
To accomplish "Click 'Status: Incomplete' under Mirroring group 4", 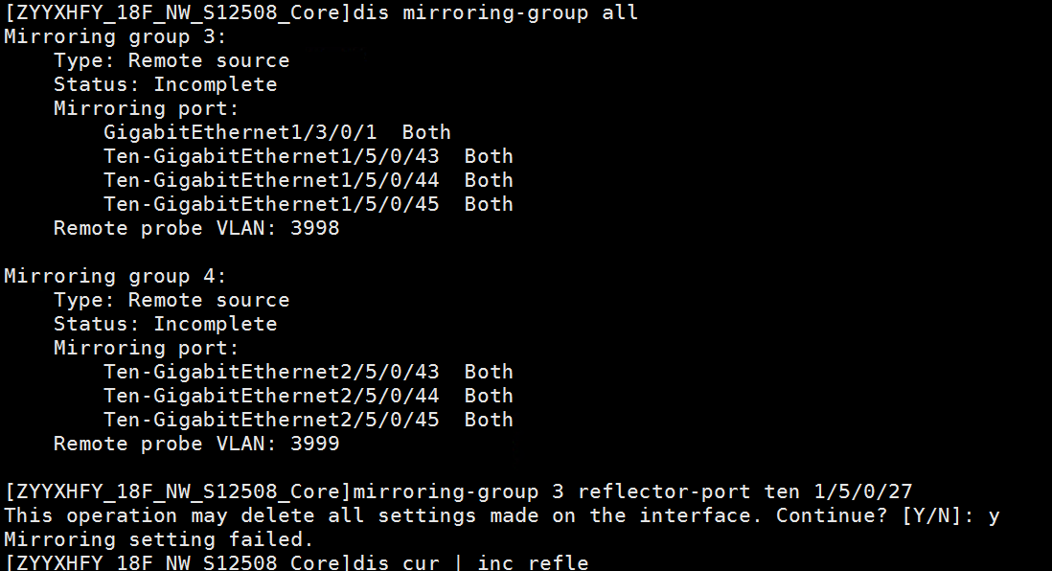I will click(x=165, y=324).
